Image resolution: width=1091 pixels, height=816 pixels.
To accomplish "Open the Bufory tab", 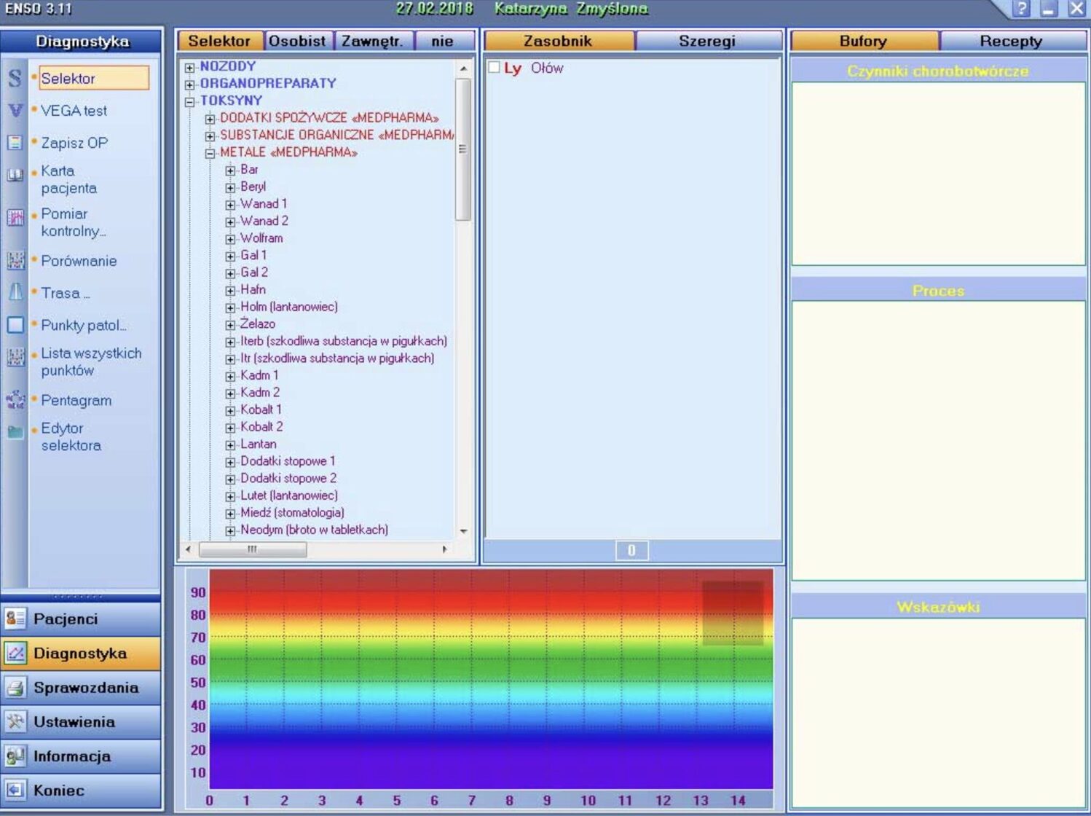I will (x=864, y=41).
